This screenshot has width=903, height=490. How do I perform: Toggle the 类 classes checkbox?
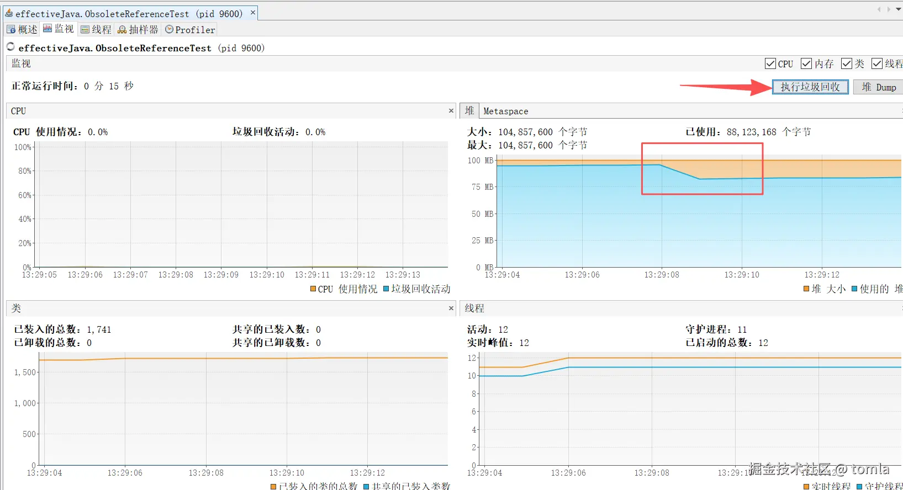coord(847,64)
